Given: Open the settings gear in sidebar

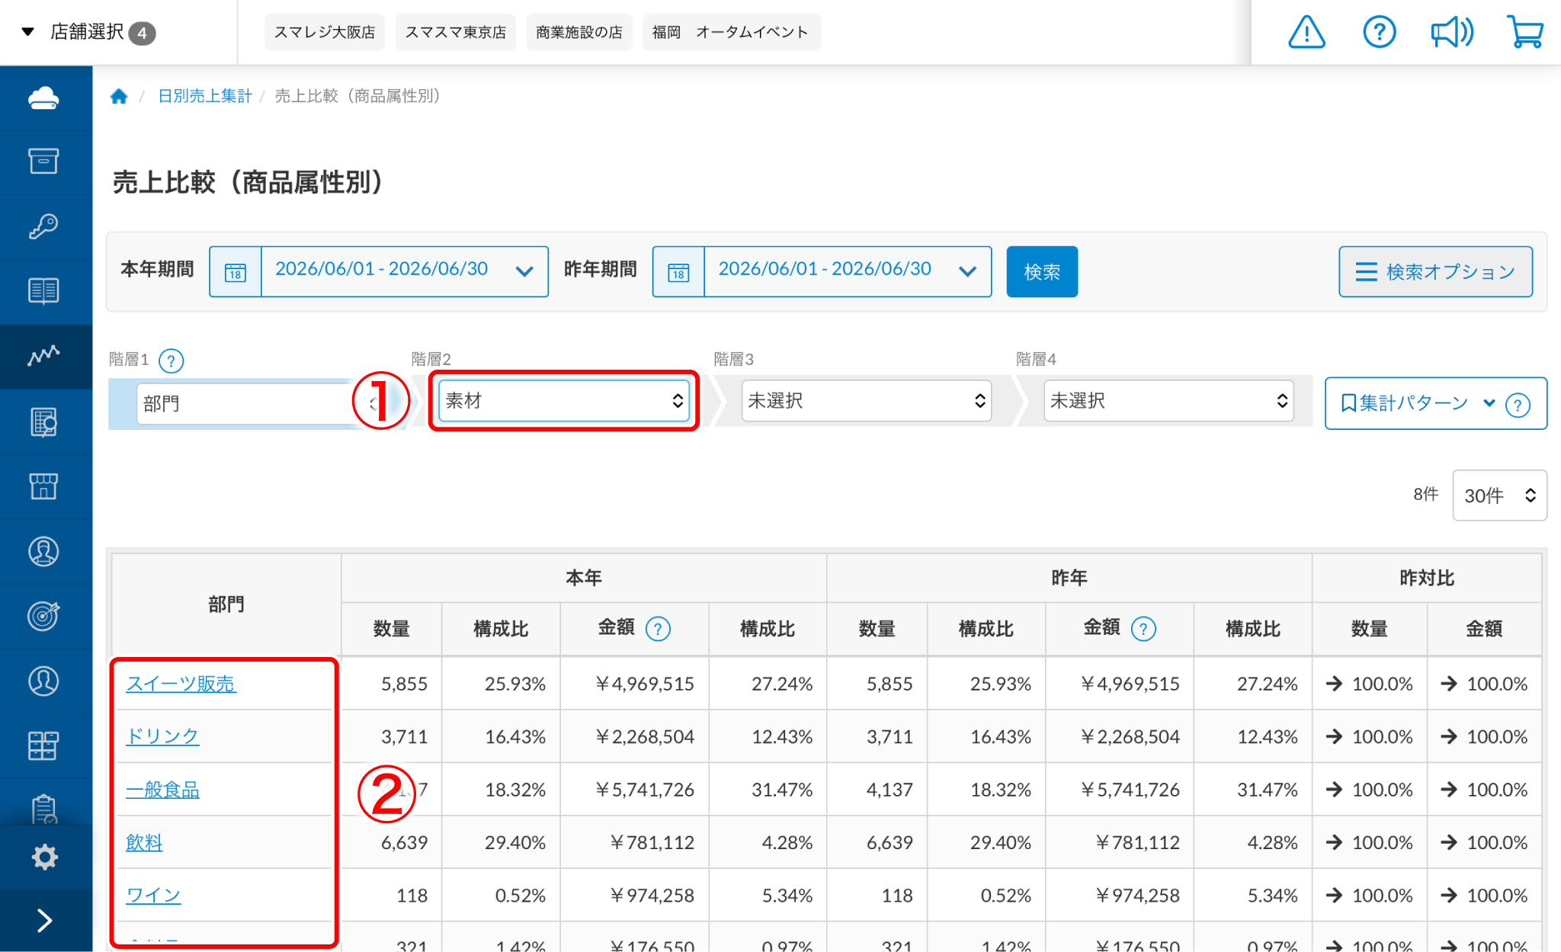Looking at the screenshot, I should pyautogui.click(x=44, y=857).
